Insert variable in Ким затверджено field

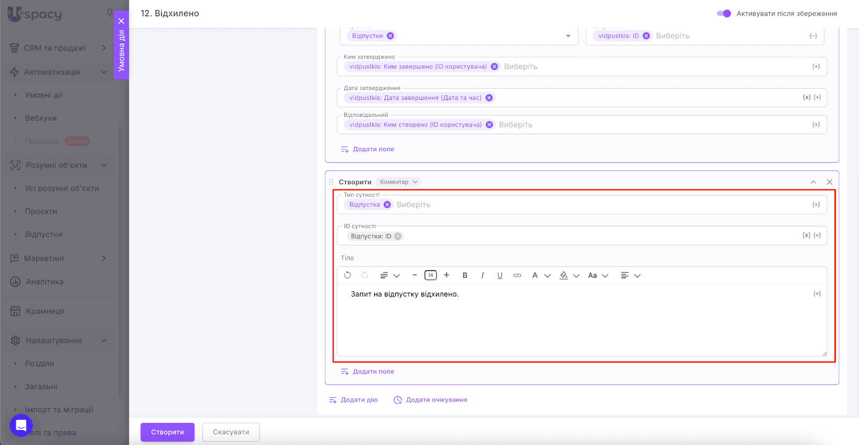[x=816, y=66]
